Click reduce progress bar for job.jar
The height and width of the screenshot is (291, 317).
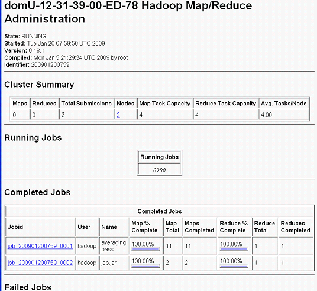[x=234, y=266]
